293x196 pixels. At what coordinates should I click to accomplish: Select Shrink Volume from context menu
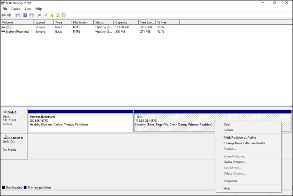click(x=248, y=162)
